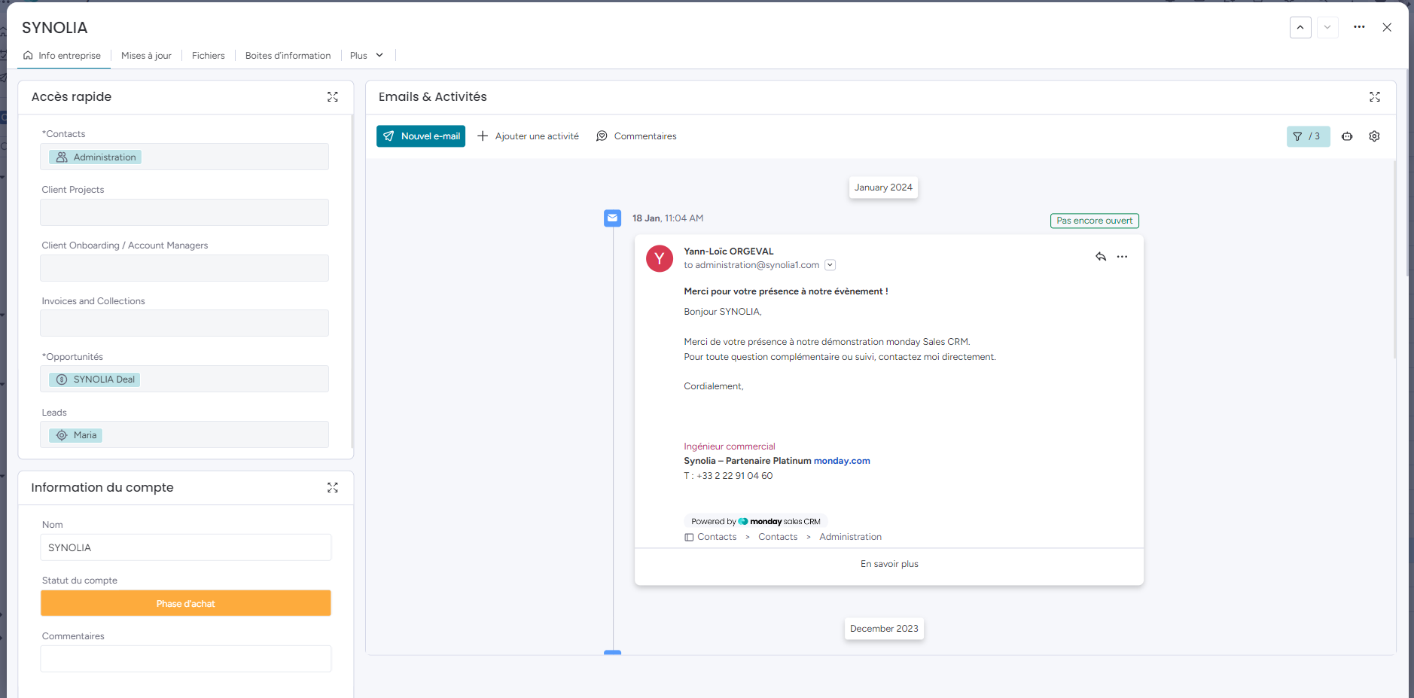Screen dimensions: 1414x698
Task: Go to next item with down arrow
Action: [1327, 27]
